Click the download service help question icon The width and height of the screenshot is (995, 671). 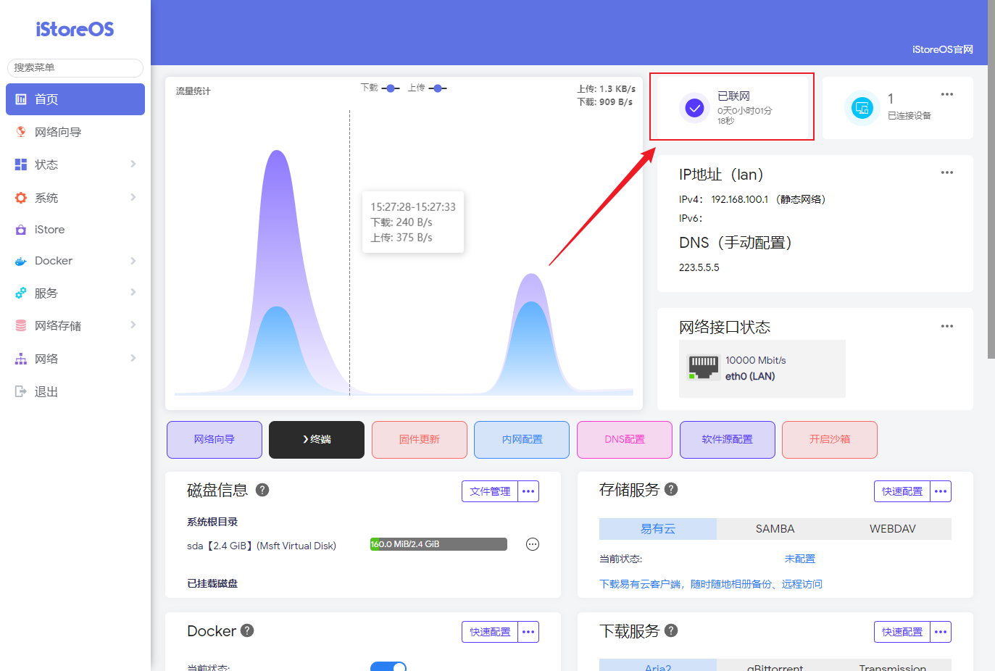coord(671,630)
